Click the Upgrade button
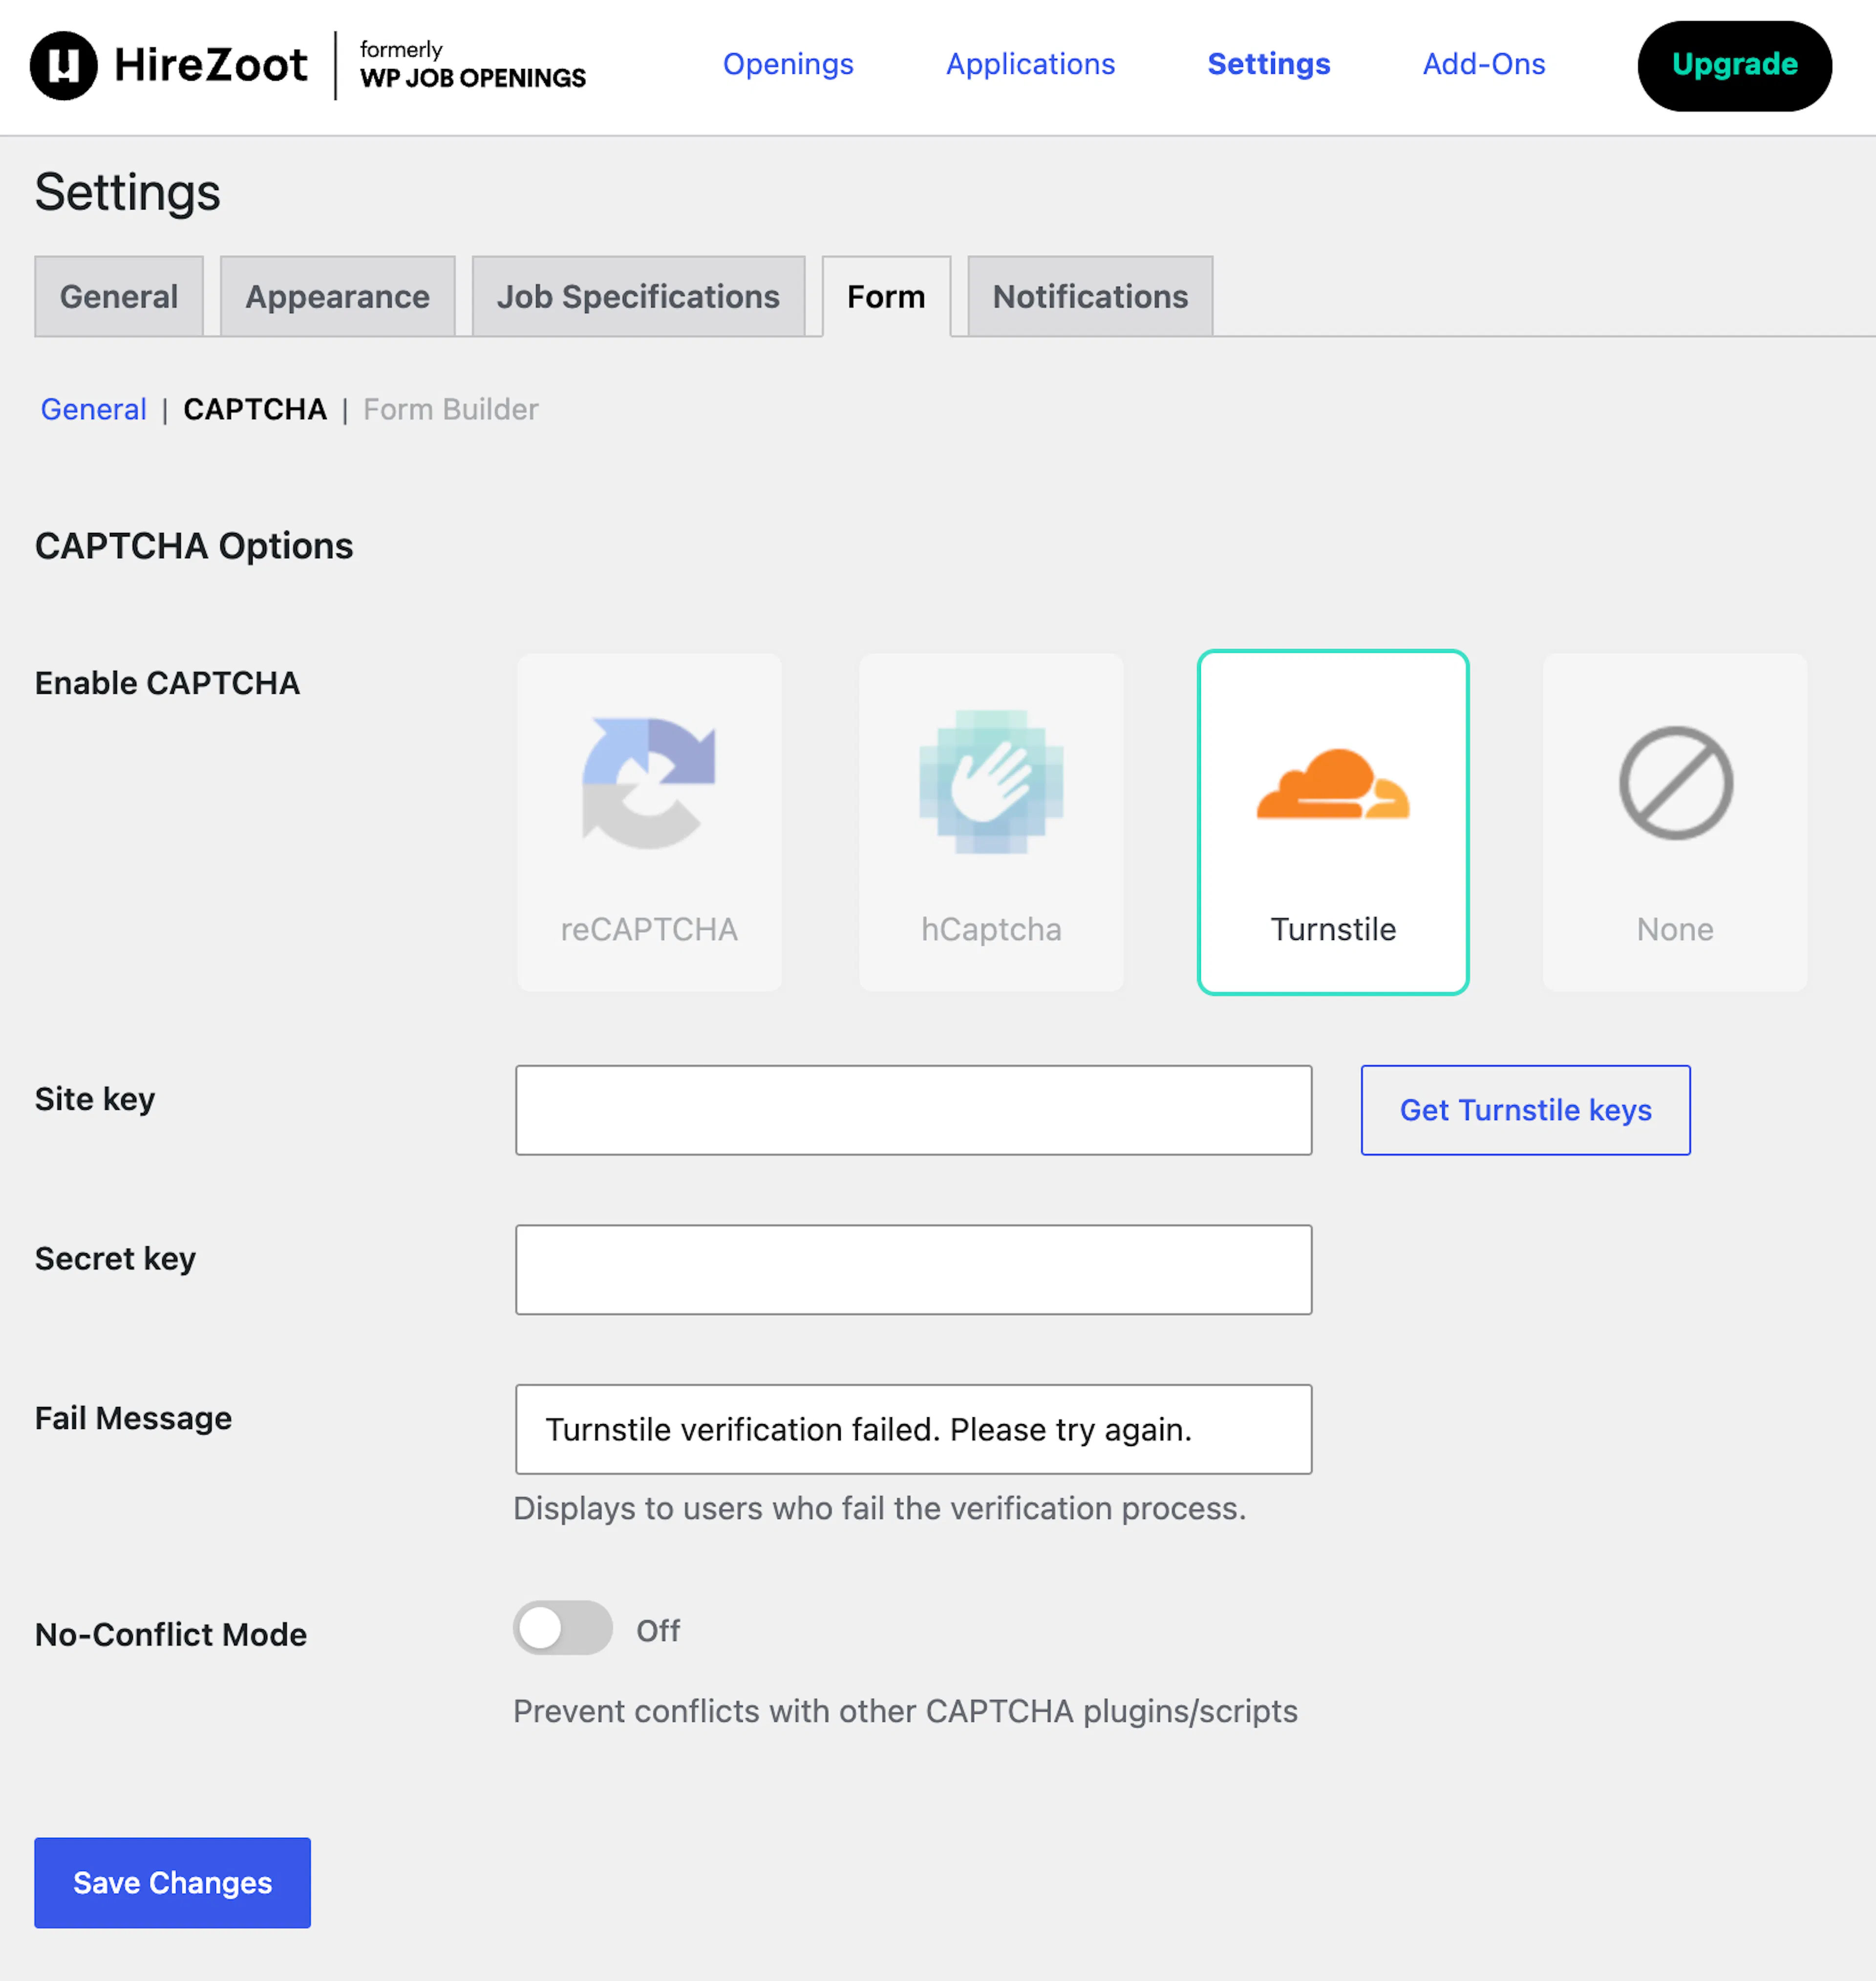The width and height of the screenshot is (1876, 1981). click(x=1734, y=66)
